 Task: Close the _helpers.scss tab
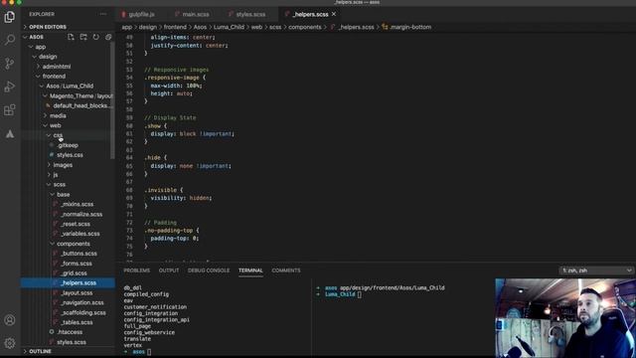(x=334, y=14)
